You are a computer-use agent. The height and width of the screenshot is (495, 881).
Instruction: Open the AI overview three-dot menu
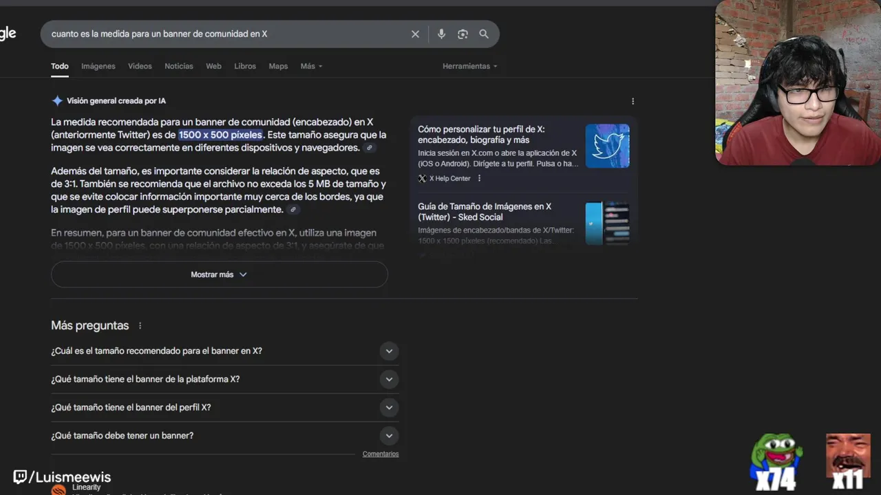pyautogui.click(x=633, y=101)
